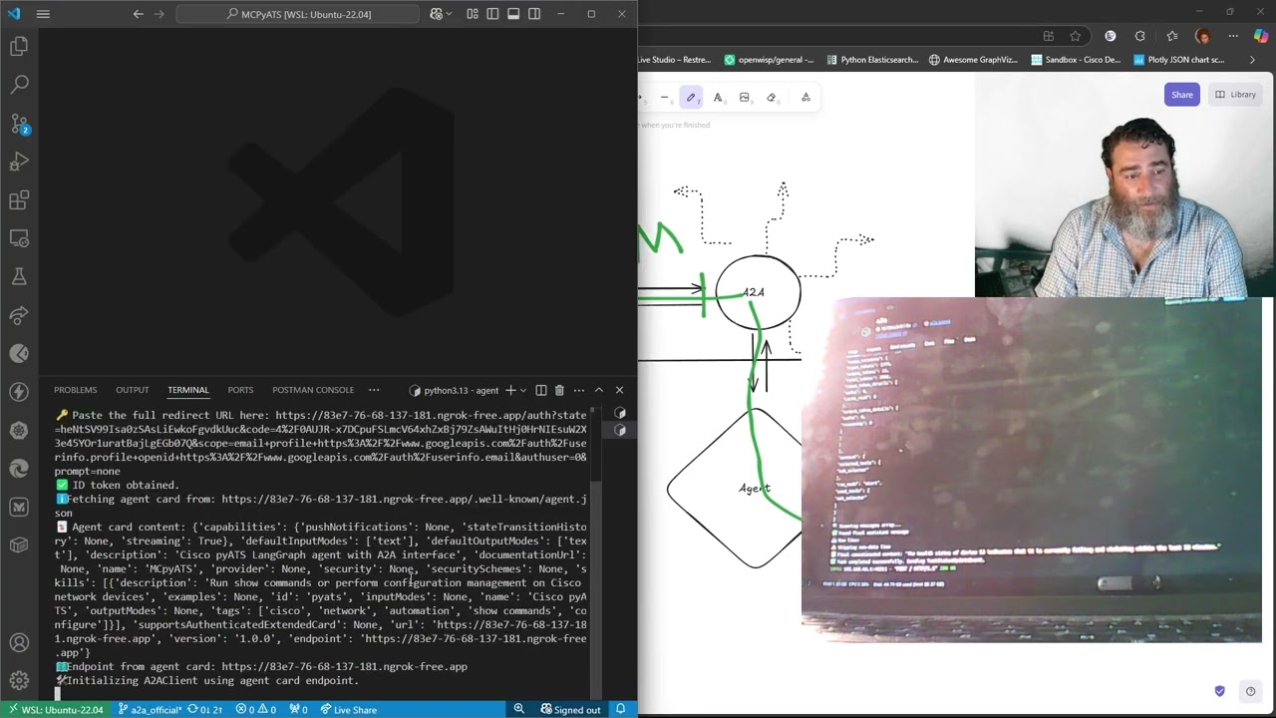Open the Testing flask view

coord(19,277)
